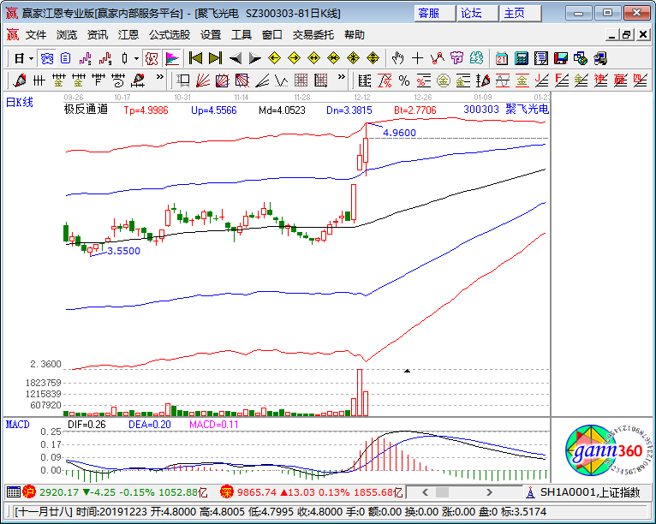Jump to first bar with the skip-to-start arrow
The height and width of the screenshot is (524, 656).
point(195,58)
